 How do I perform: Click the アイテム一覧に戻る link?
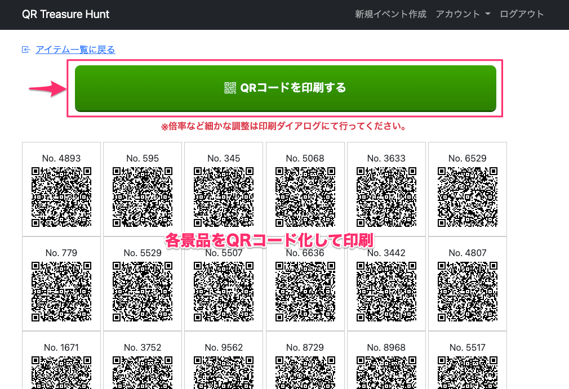[75, 50]
